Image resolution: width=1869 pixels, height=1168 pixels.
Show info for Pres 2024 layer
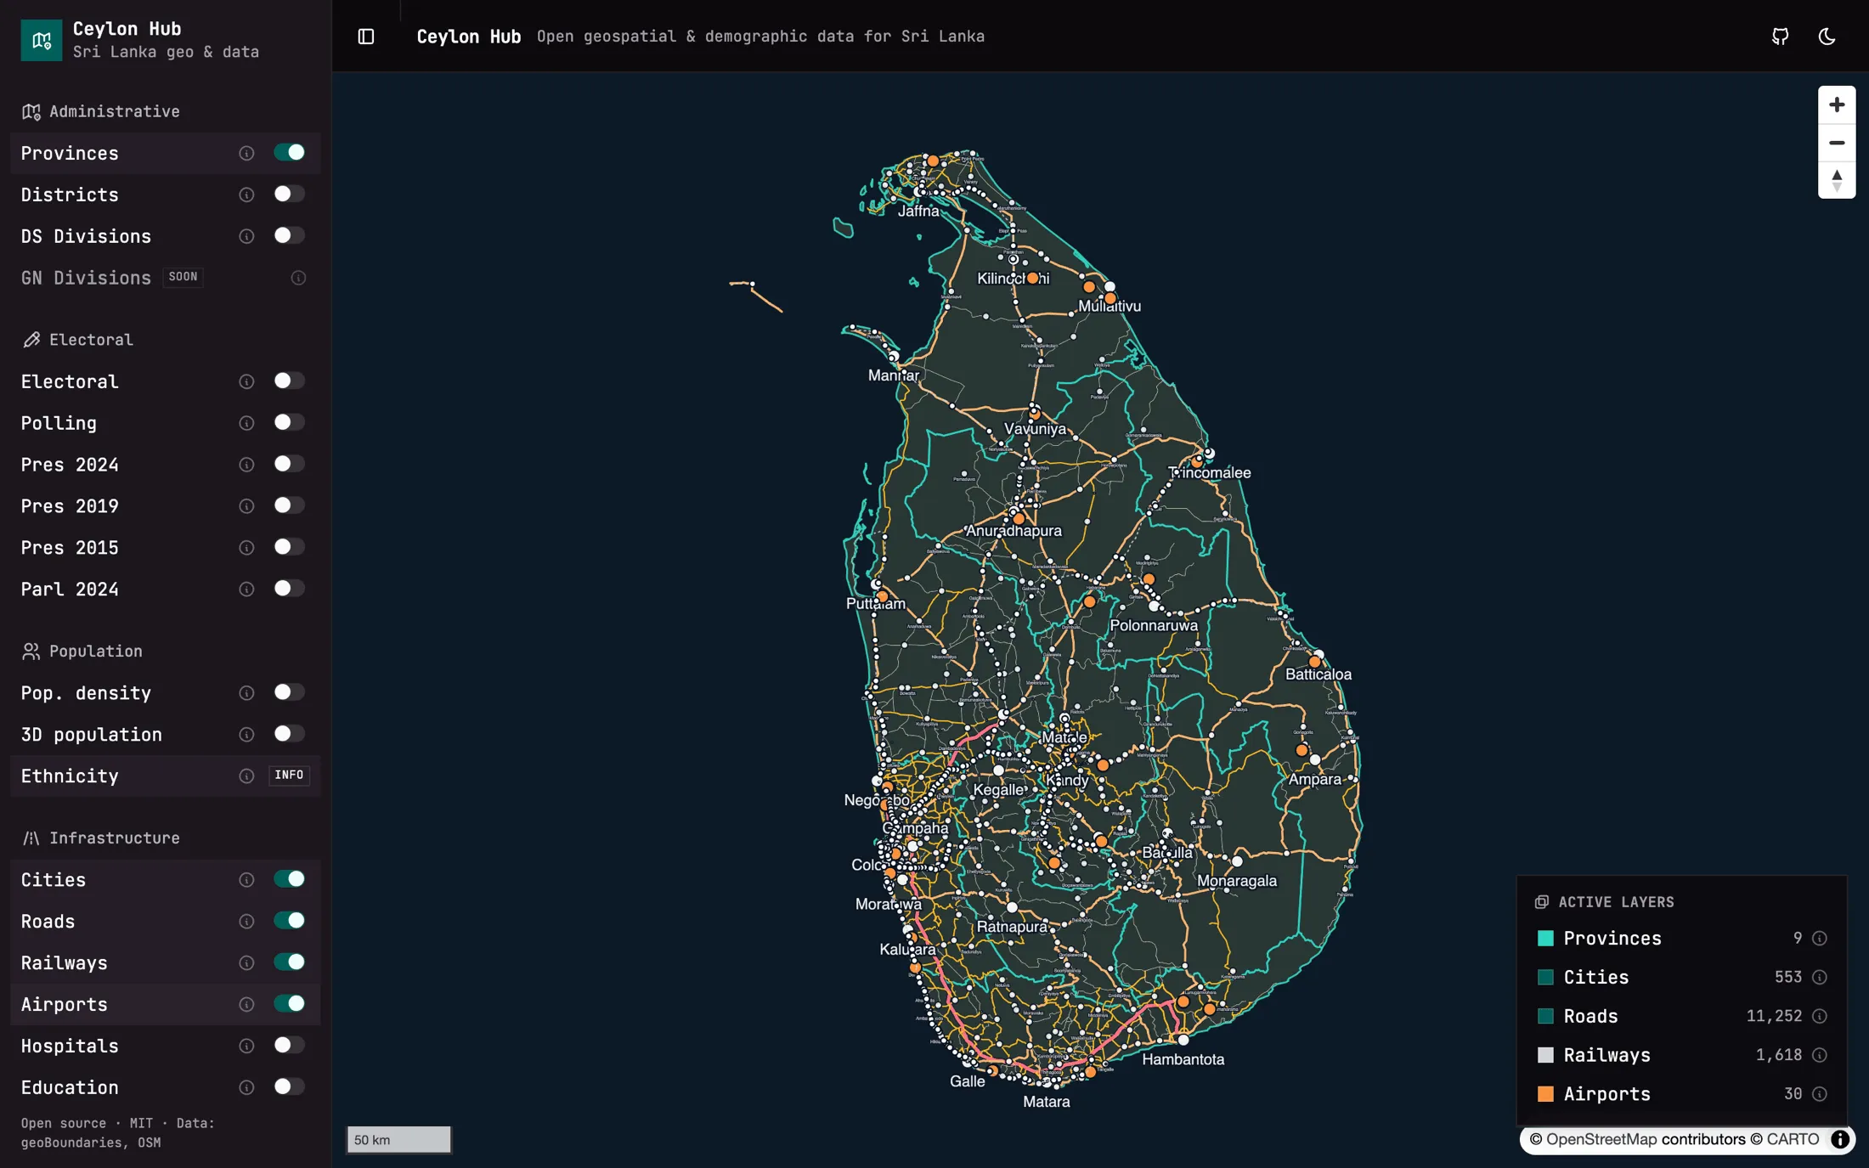[246, 465]
